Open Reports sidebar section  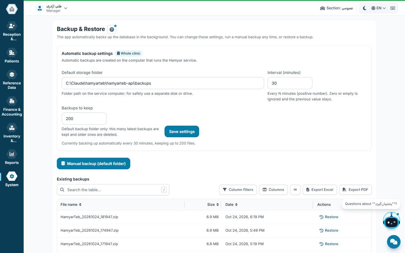coord(12,157)
